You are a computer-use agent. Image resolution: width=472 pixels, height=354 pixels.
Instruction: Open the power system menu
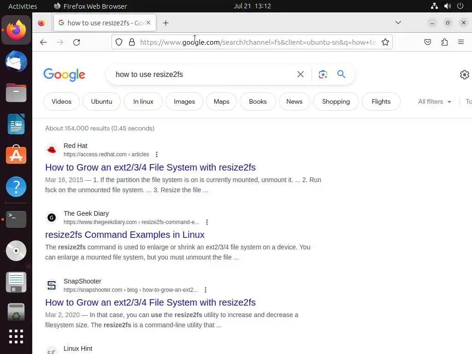tap(460, 6)
